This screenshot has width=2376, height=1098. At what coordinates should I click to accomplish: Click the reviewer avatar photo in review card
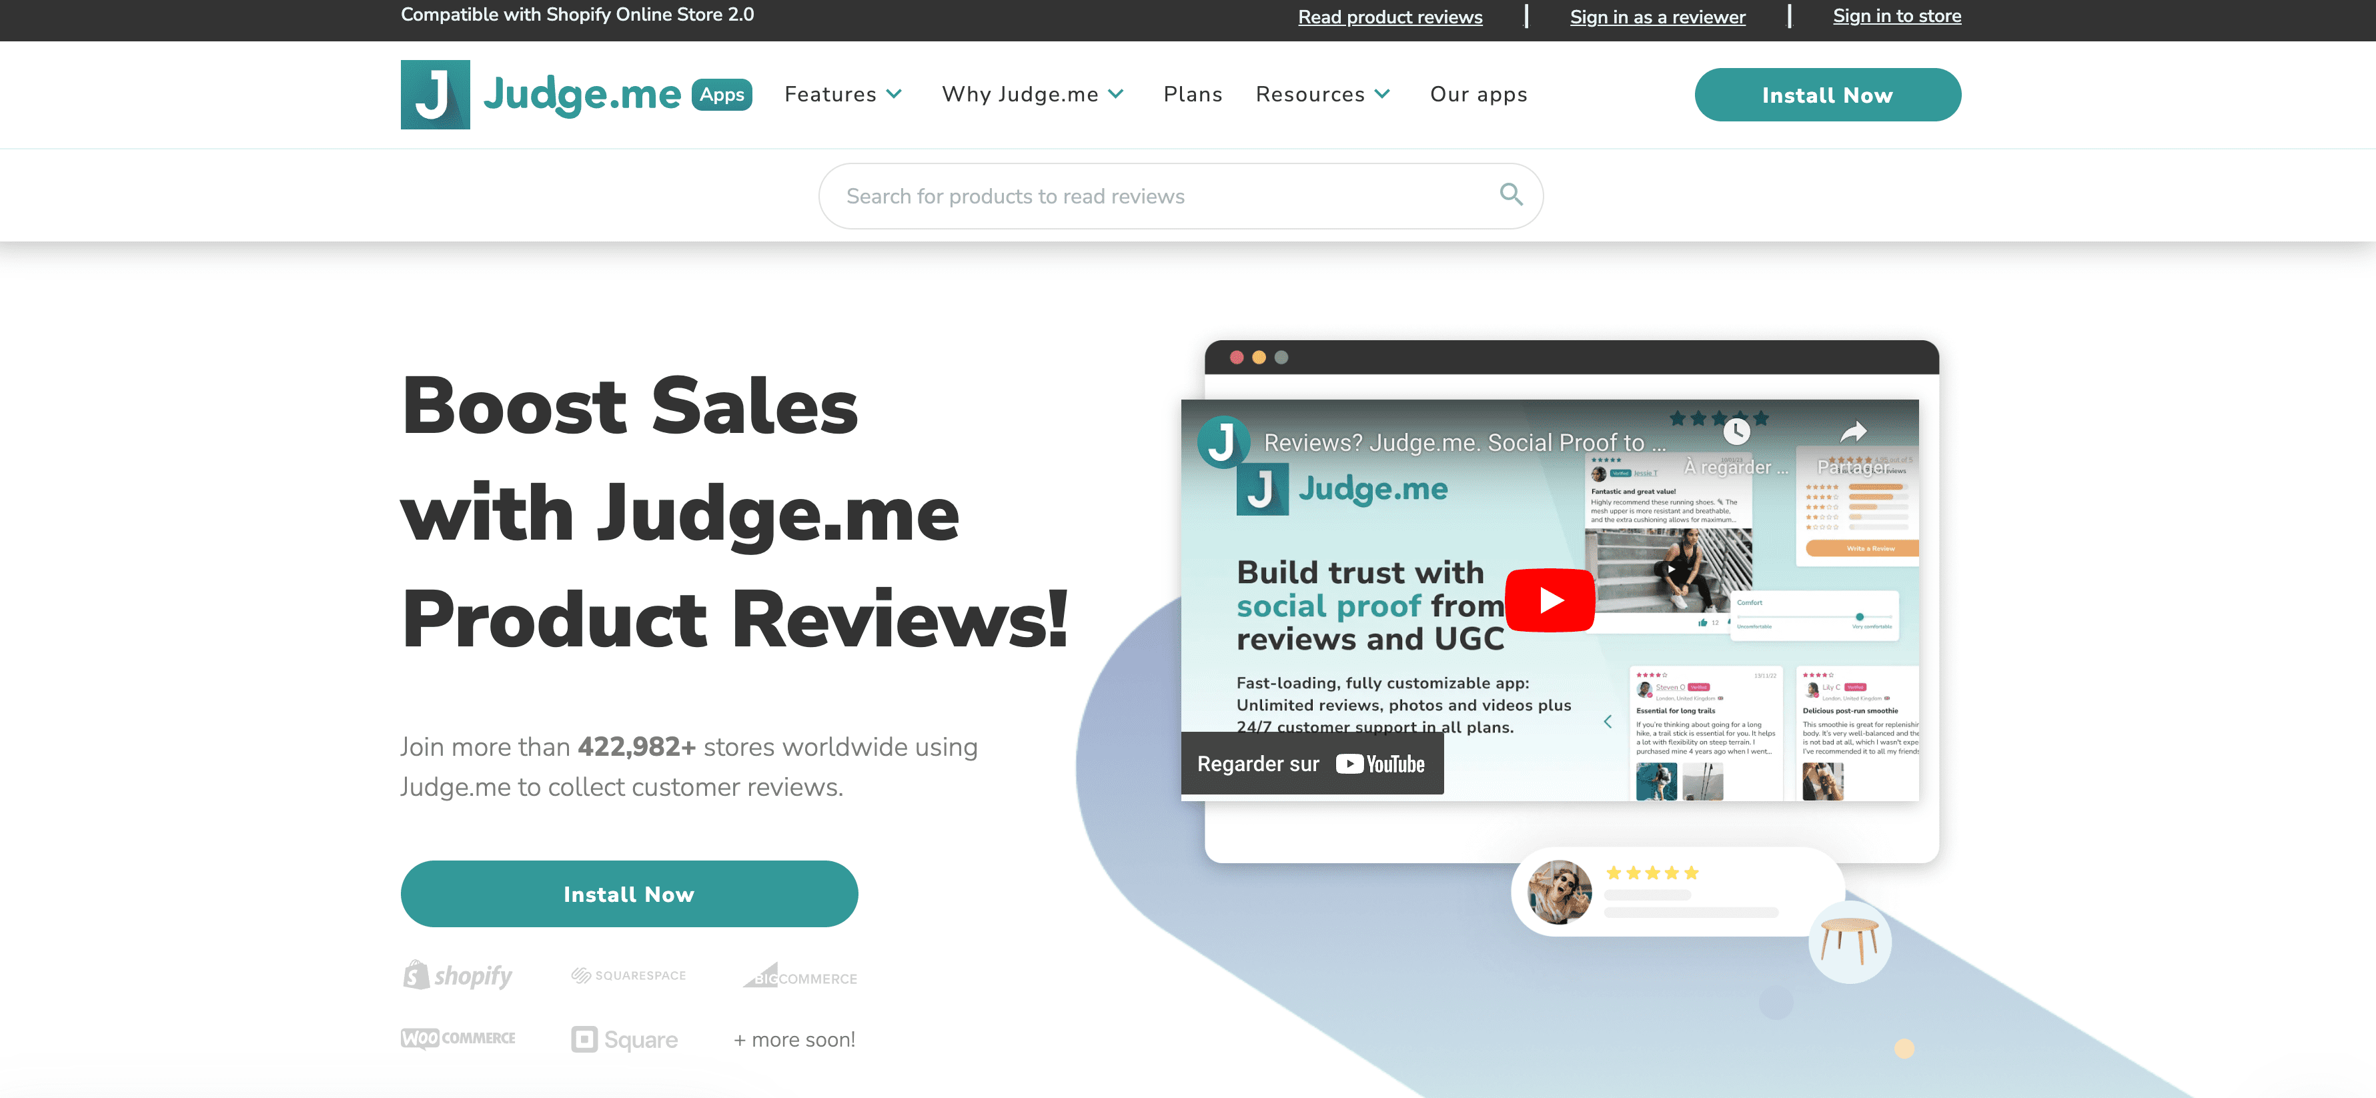[x=1560, y=893]
